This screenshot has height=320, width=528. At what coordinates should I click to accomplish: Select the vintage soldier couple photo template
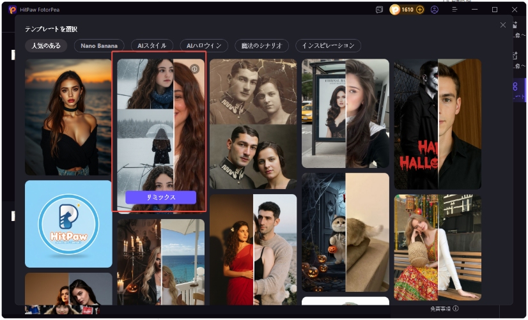pyautogui.click(x=253, y=124)
